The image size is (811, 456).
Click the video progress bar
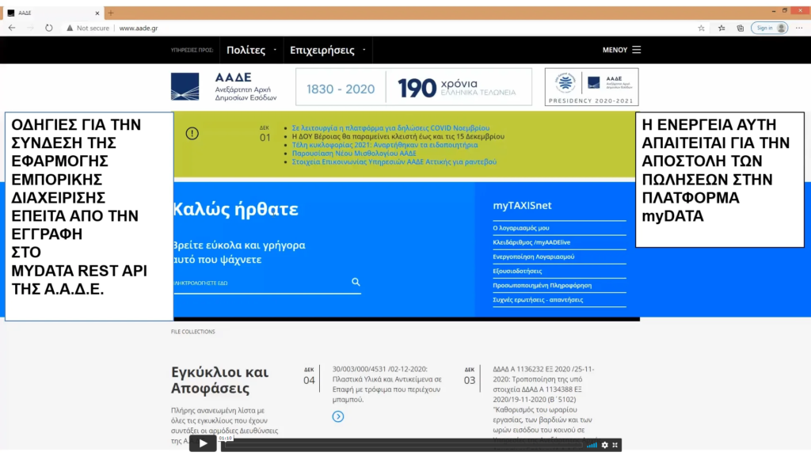[x=396, y=445]
